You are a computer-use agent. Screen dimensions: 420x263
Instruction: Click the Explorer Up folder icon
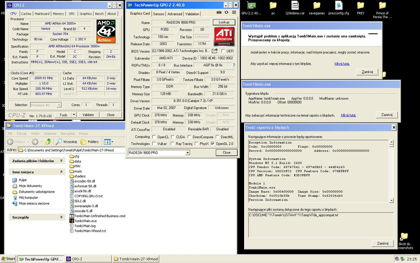coord(48,142)
